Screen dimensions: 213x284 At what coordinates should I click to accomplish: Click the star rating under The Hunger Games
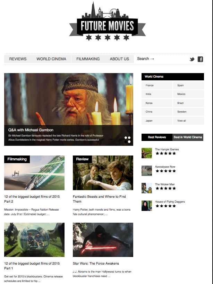[165, 153]
